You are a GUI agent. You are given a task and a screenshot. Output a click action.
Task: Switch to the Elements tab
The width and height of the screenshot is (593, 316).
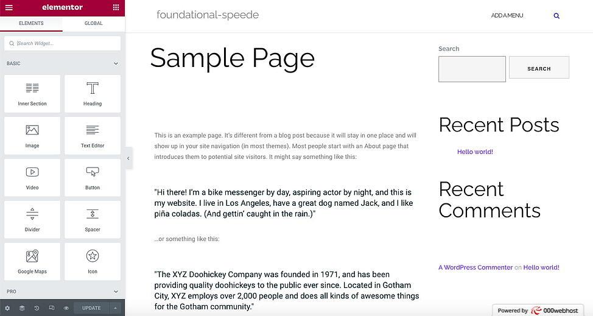click(x=31, y=23)
